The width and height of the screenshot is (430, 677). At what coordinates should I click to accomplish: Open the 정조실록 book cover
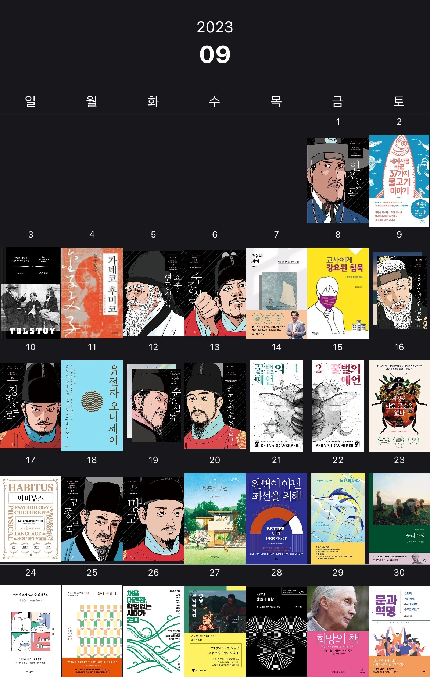tap(31, 406)
